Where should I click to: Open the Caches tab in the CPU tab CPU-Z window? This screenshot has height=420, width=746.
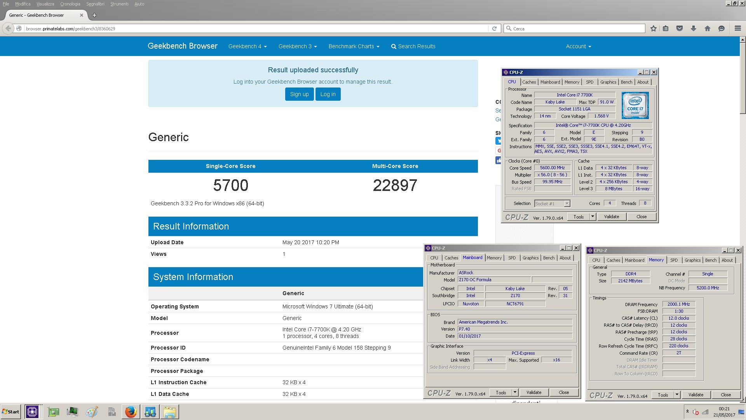[529, 82]
